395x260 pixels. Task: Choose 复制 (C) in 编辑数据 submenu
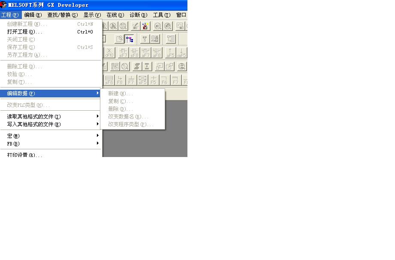(133, 101)
